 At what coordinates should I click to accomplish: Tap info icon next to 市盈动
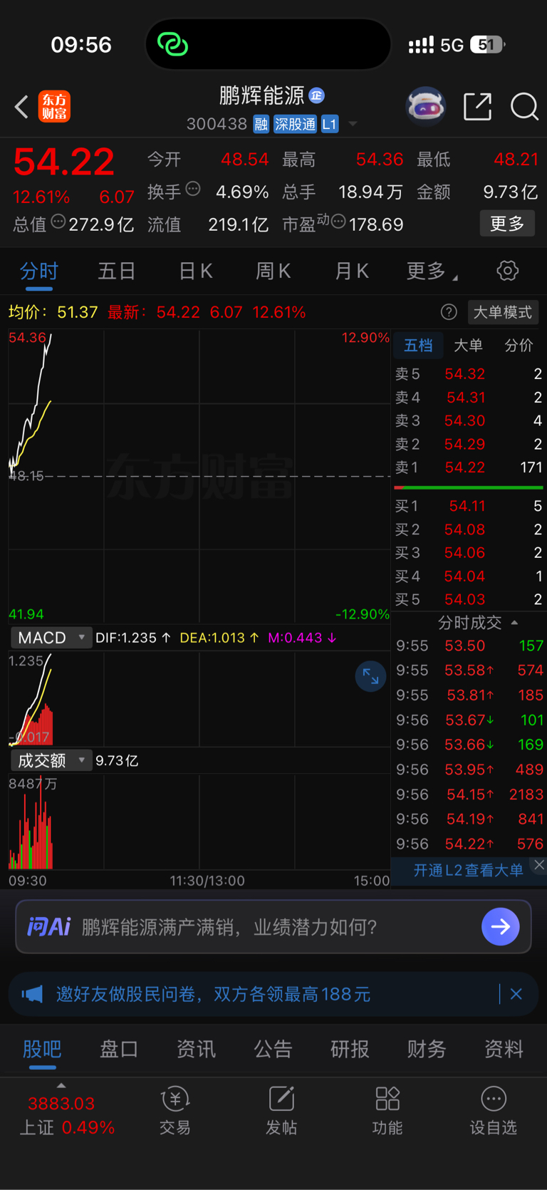338,222
